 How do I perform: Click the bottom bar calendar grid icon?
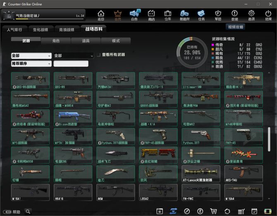[160, 211]
